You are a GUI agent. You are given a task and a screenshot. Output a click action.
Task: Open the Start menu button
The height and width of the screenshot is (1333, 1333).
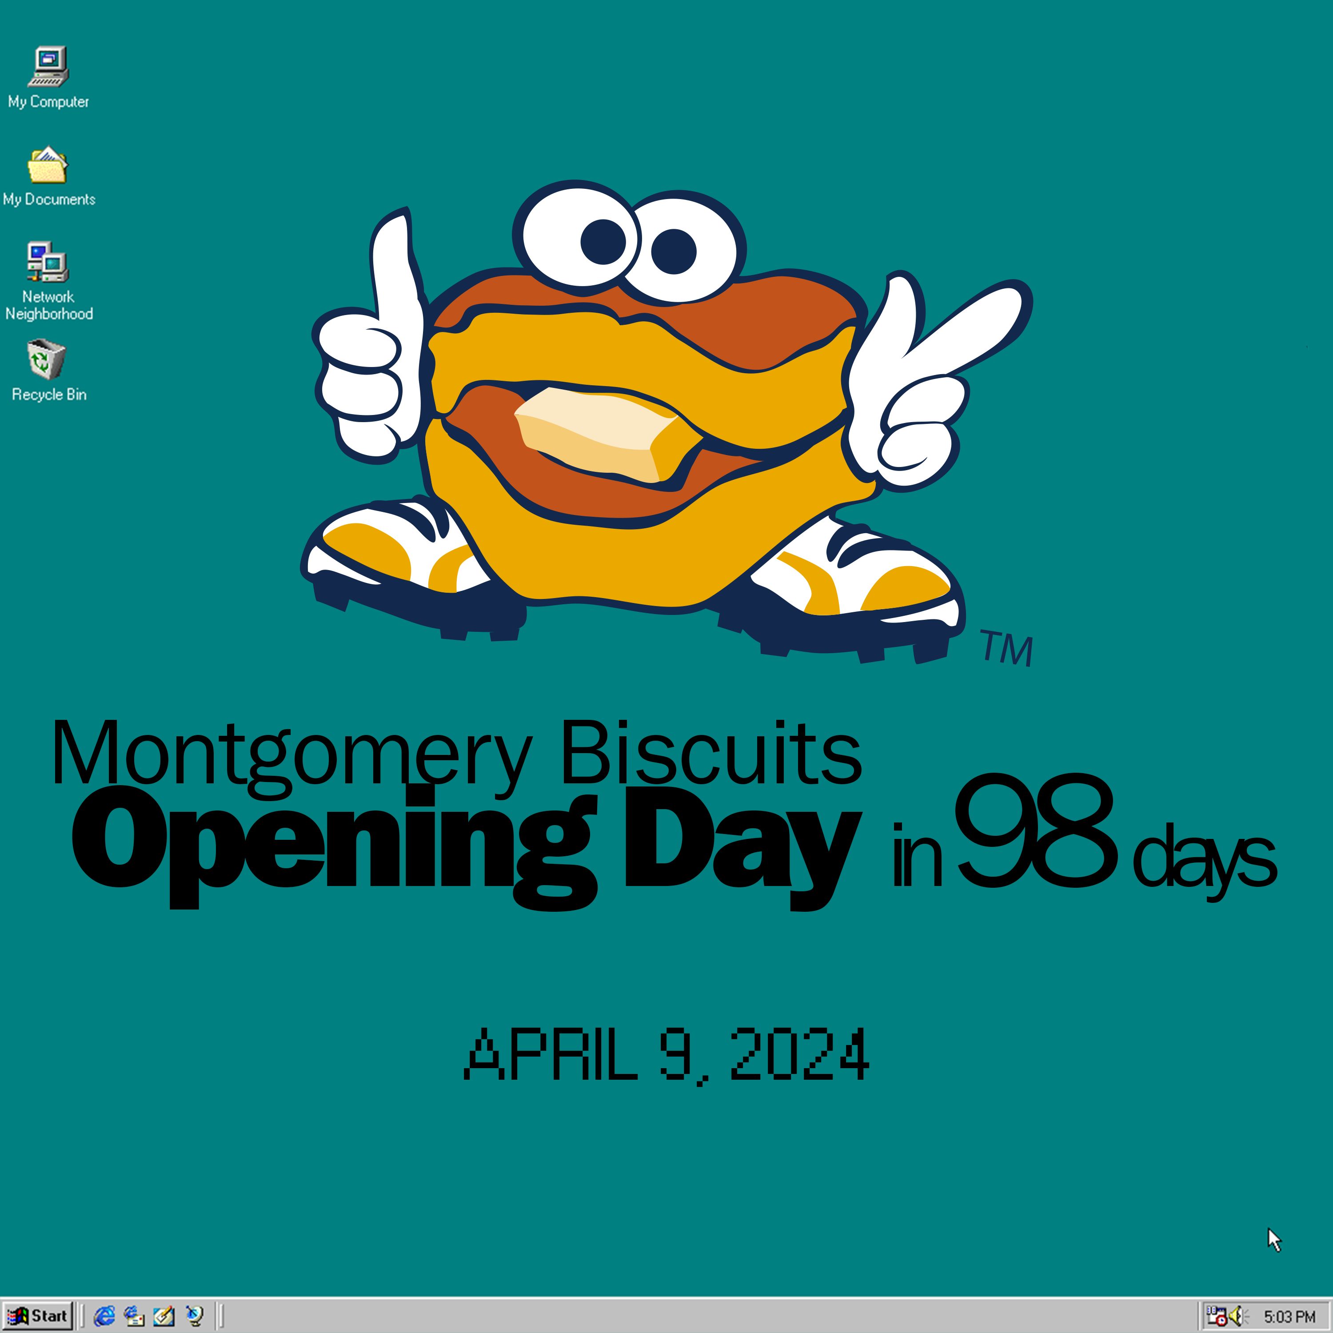pos(38,1316)
